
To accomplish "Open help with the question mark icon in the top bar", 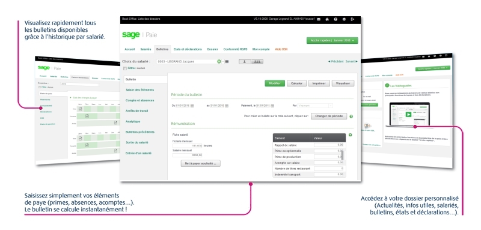I will pos(335,19).
